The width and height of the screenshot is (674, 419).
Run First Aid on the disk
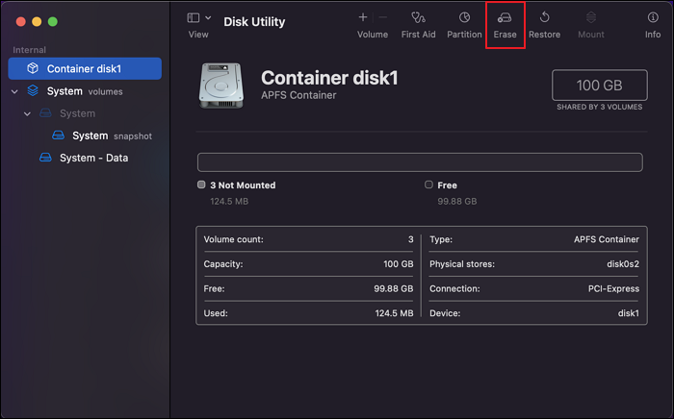(x=417, y=18)
